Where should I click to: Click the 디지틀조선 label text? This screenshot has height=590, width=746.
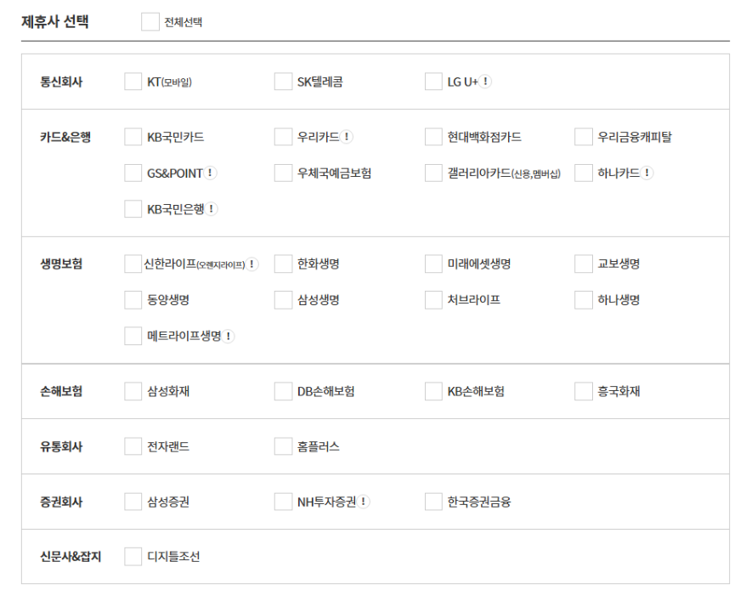click(x=173, y=557)
